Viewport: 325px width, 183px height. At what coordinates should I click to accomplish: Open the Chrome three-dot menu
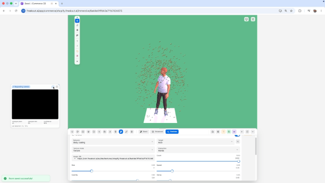click(x=321, y=11)
